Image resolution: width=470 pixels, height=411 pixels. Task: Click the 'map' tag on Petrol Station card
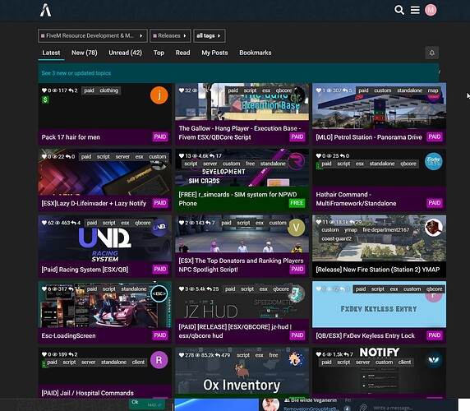pyautogui.click(x=433, y=90)
